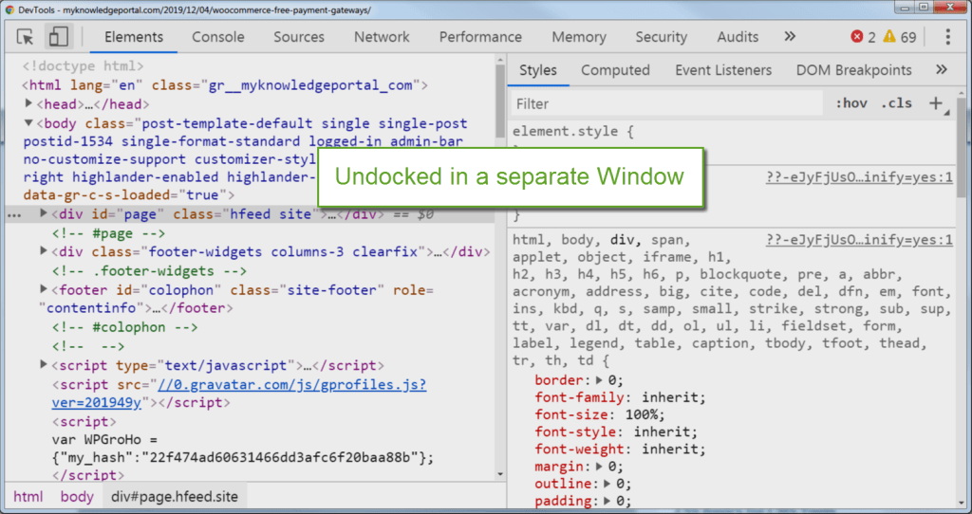Expand the footer colophon element
972x514 pixels.
(x=44, y=289)
